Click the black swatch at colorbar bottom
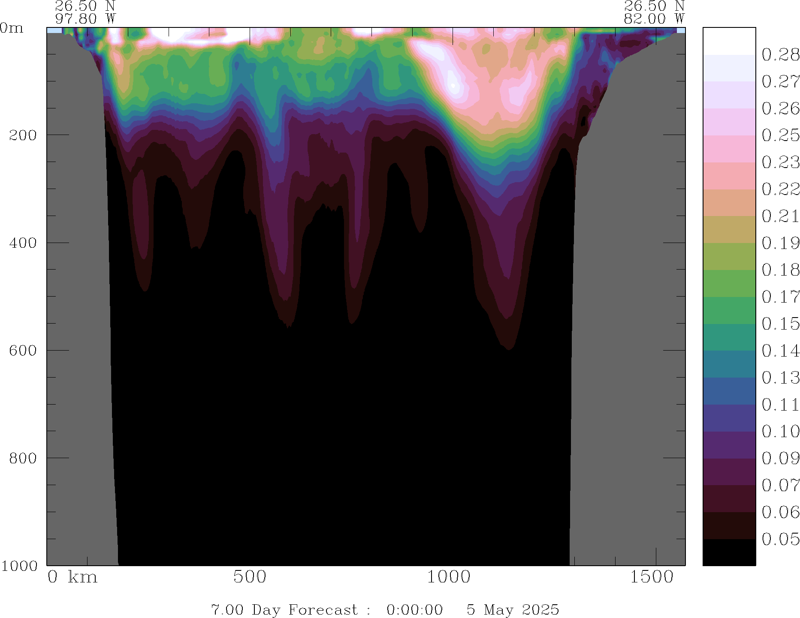This screenshot has height=618, width=800. tap(729, 552)
